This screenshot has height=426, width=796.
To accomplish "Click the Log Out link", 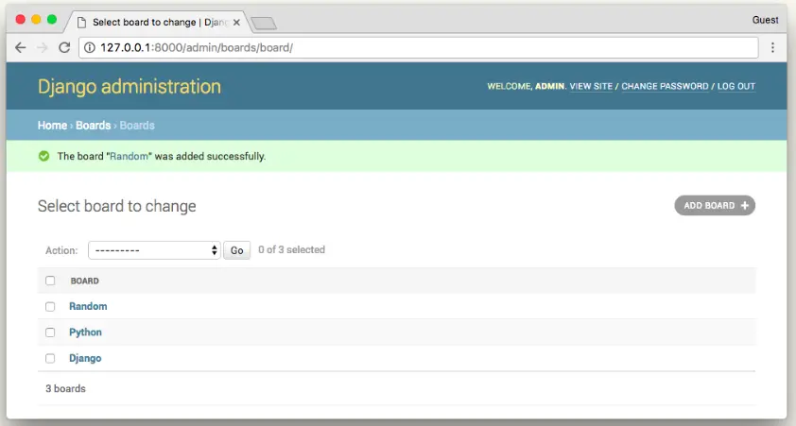I will tap(736, 86).
